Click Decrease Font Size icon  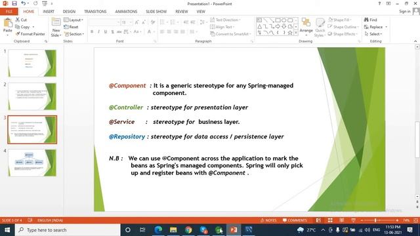[144, 22]
